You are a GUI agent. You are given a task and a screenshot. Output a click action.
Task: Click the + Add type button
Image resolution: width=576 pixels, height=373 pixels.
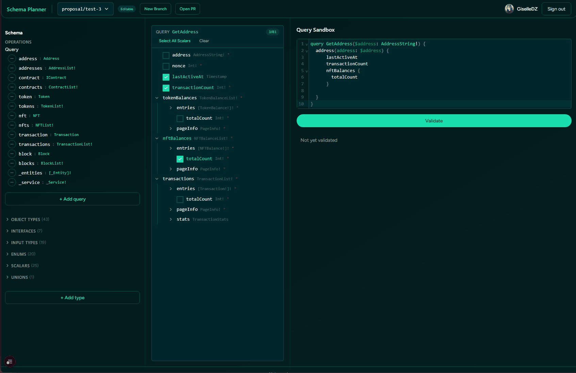coord(72,298)
